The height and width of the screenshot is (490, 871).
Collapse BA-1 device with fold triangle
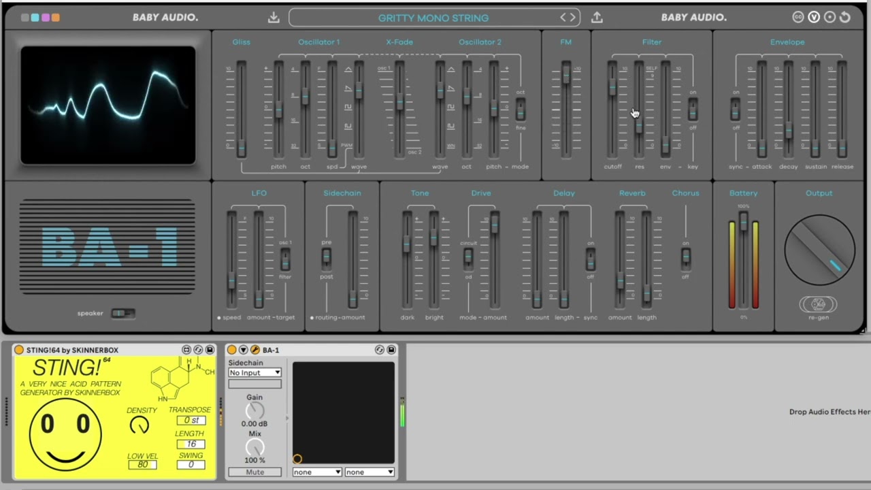(x=244, y=350)
